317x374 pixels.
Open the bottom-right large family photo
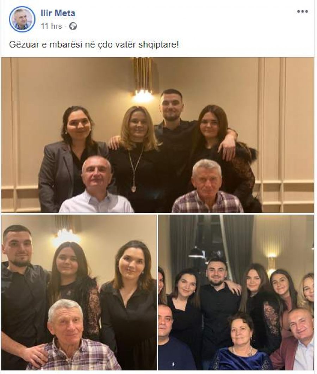click(x=236, y=292)
